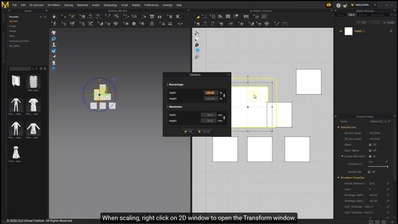398x224 pixels.
Task: Click the garment display icon in 3D view sidebar
Action: [53, 33]
